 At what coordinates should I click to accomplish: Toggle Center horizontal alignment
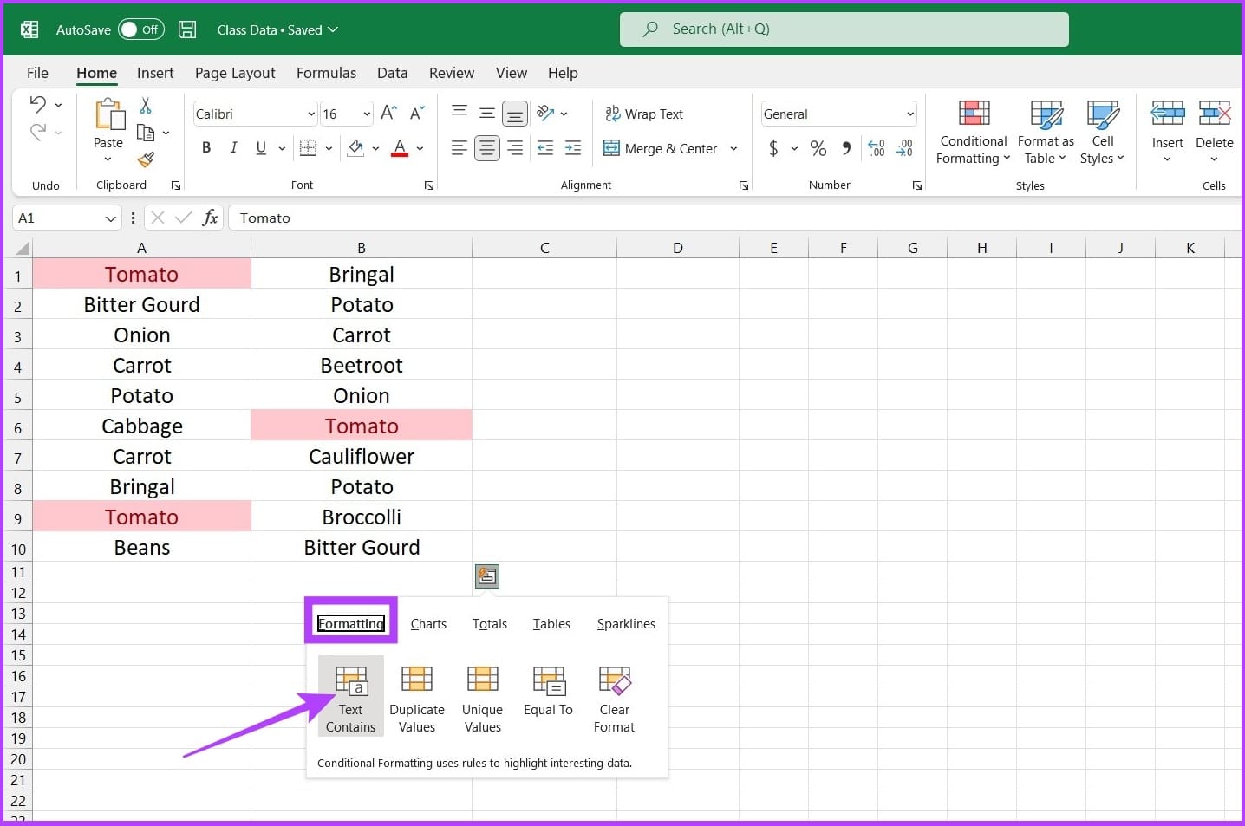(487, 148)
